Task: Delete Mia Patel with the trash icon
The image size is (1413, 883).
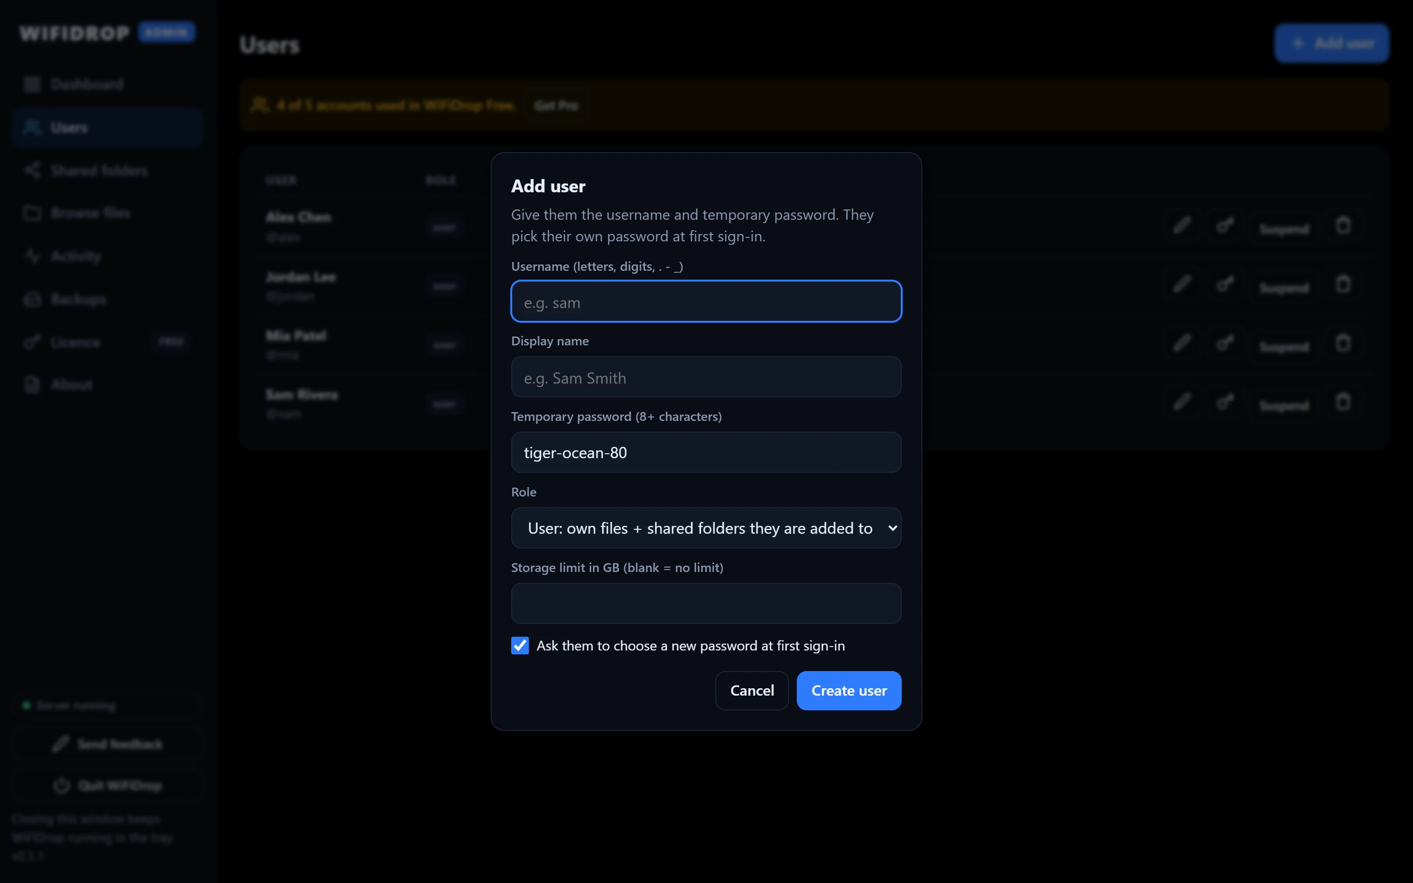Action: [x=1343, y=343]
